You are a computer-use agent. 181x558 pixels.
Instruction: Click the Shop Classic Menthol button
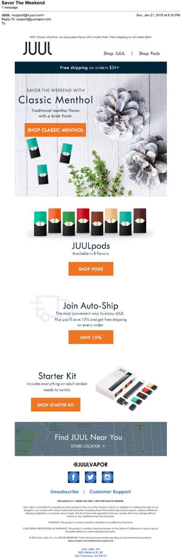(x=55, y=130)
